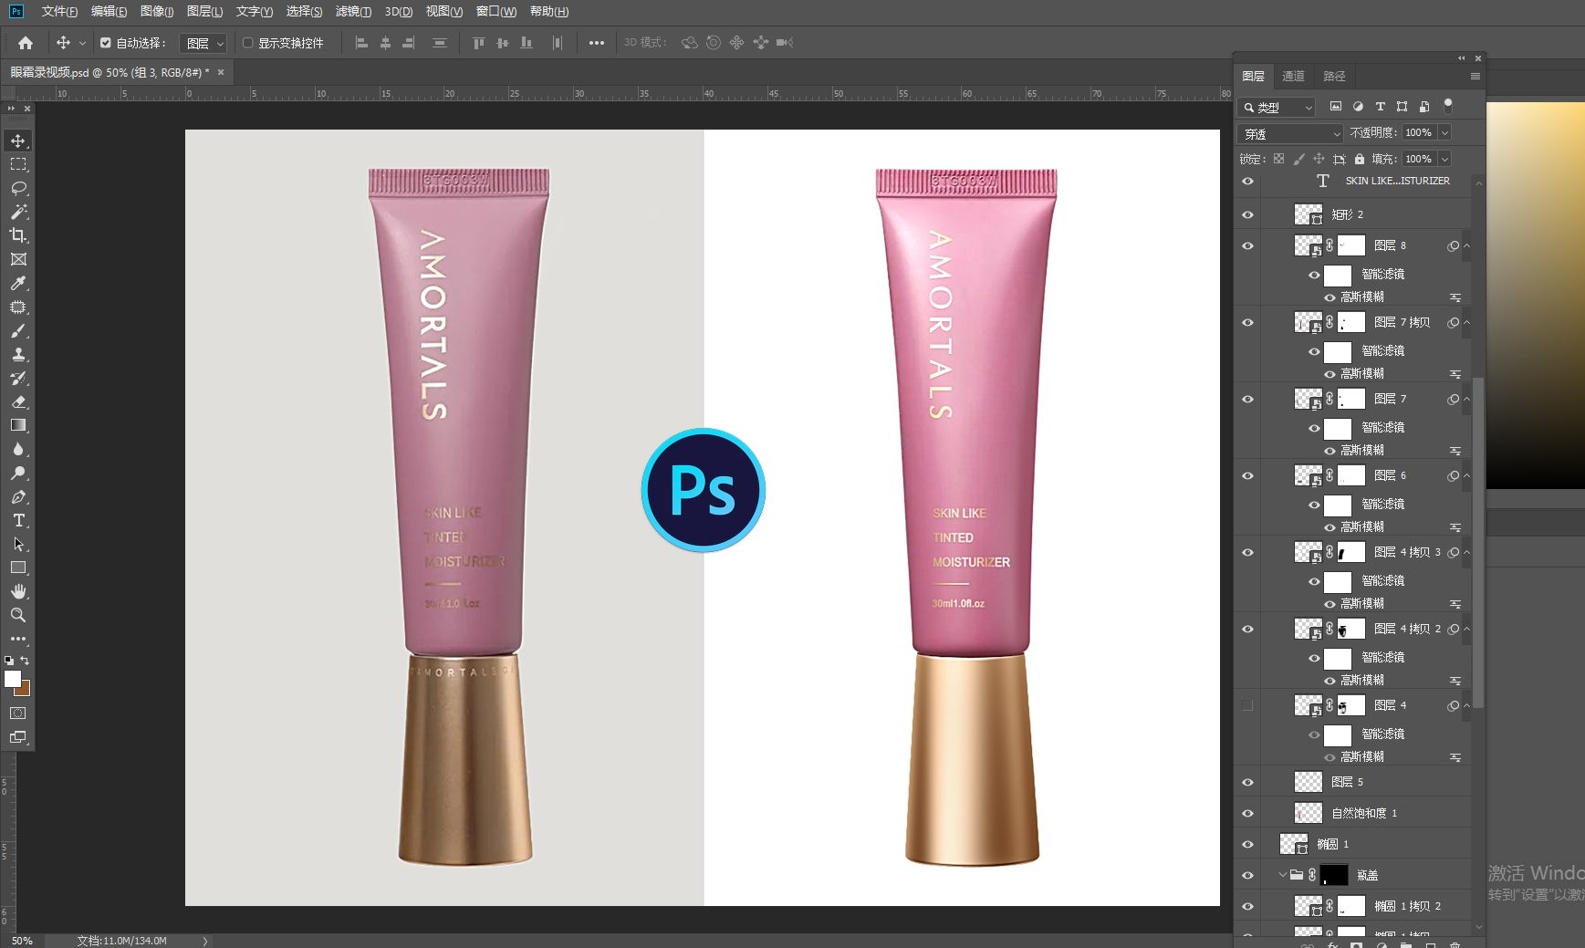Select the History Brush tool
Image resolution: width=1585 pixels, height=948 pixels.
click(18, 378)
